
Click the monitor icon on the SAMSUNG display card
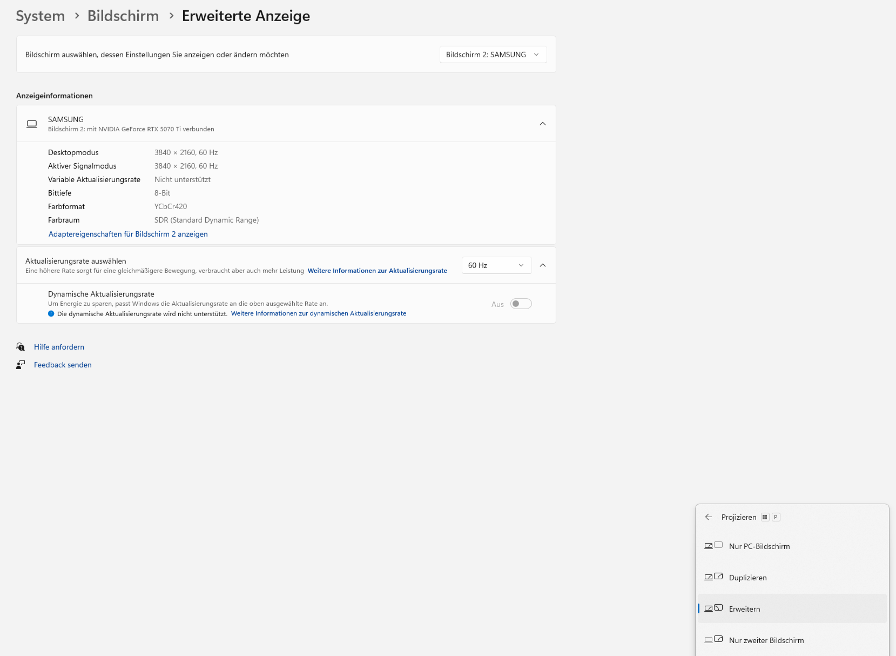[x=32, y=124]
